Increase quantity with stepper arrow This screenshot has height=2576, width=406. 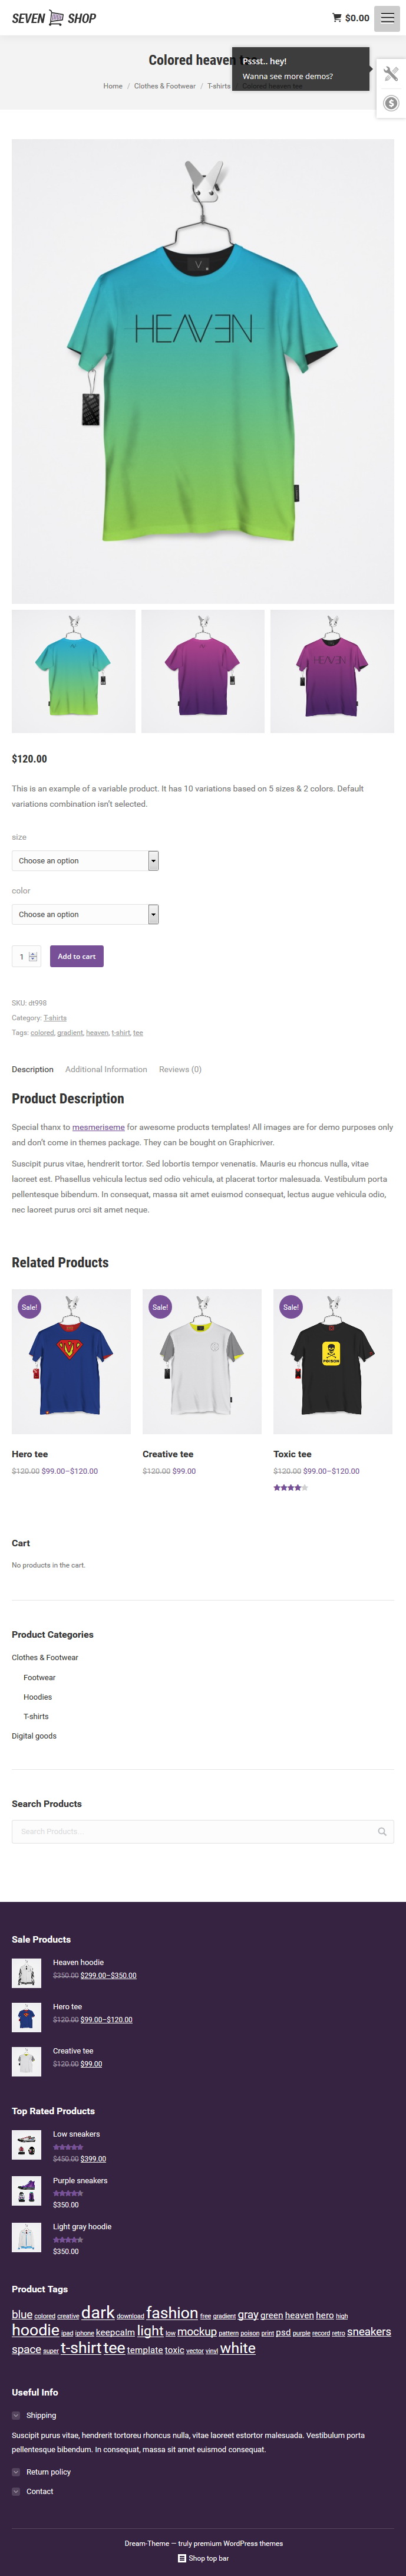tap(33, 953)
